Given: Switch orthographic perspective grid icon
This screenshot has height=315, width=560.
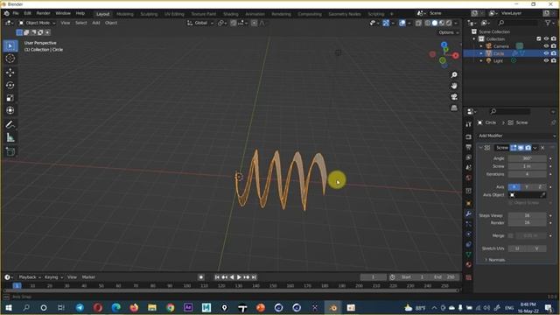Looking at the screenshot, I should pos(454,108).
